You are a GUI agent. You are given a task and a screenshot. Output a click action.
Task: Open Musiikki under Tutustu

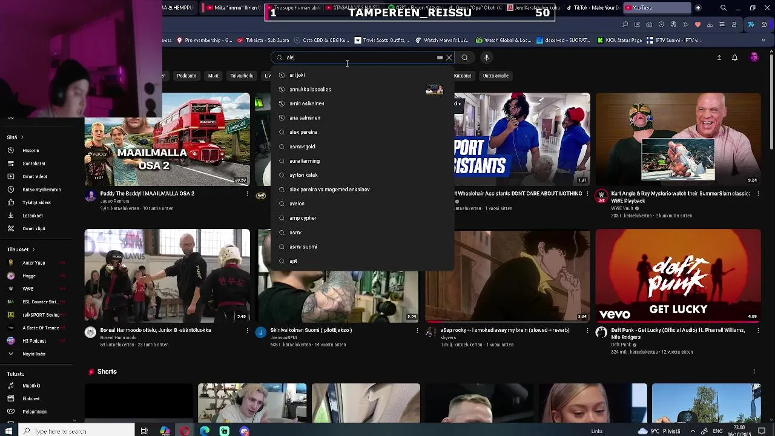(x=31, y=386)
